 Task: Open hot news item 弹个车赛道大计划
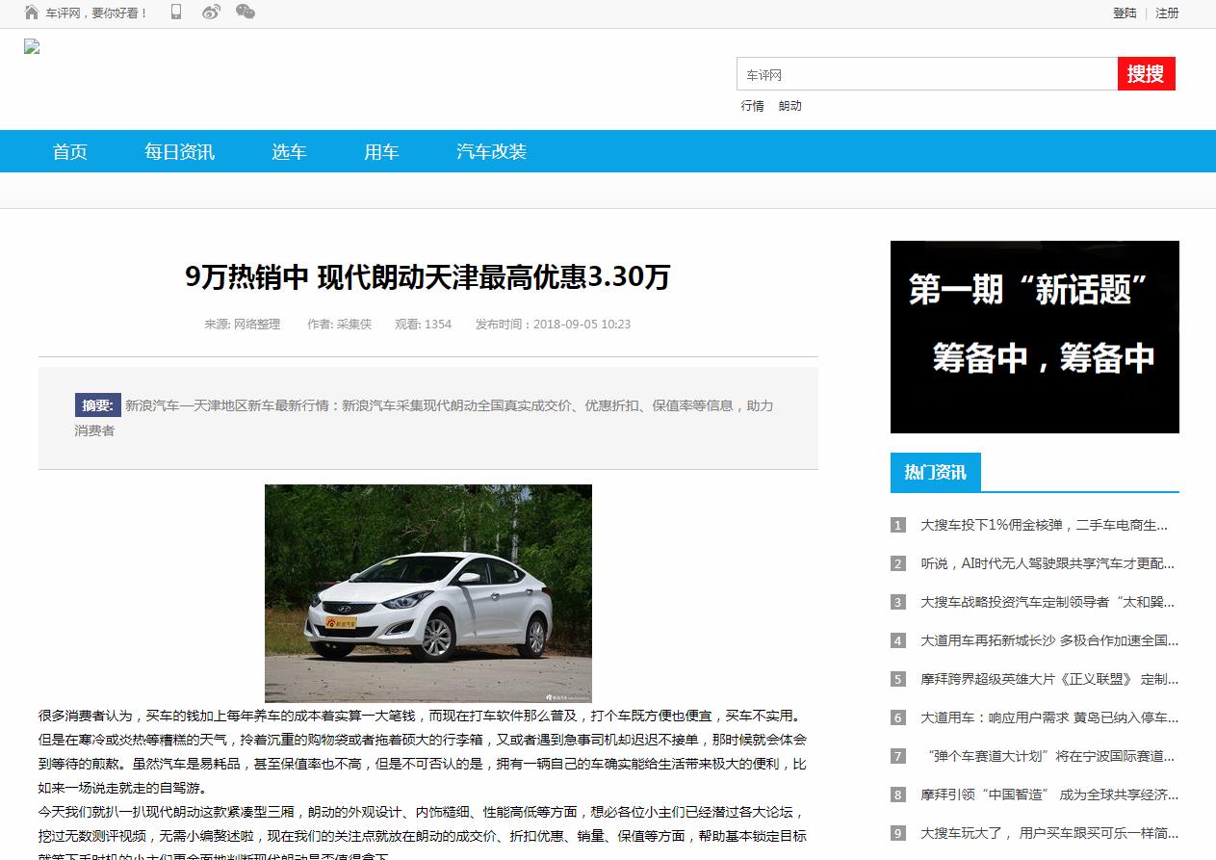click(x=1048, y=756)
